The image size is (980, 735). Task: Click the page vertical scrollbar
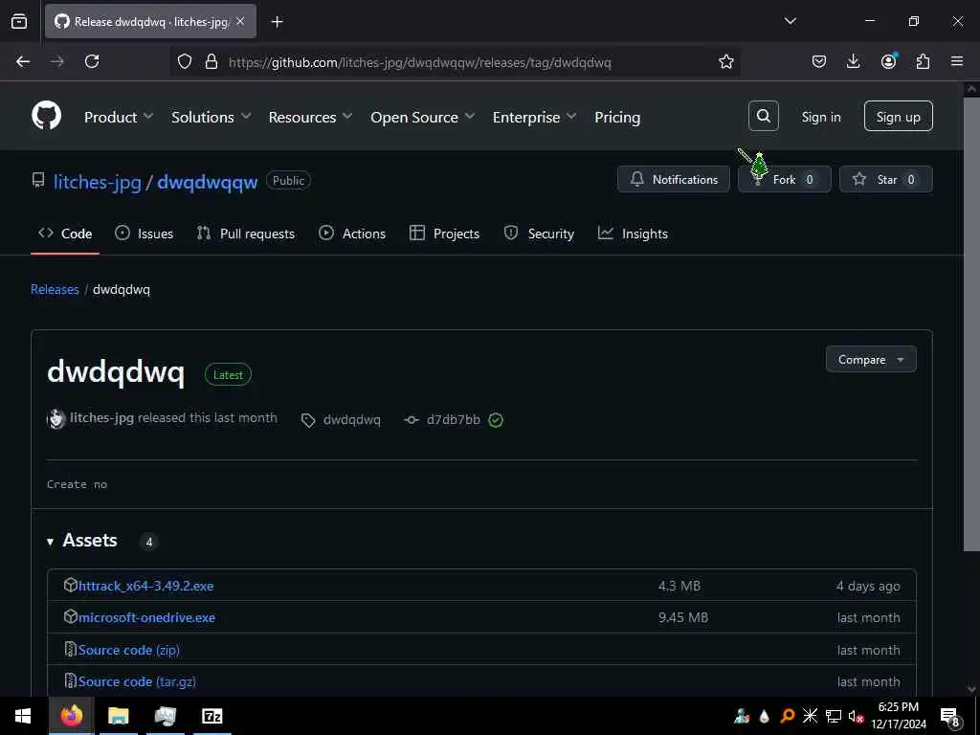(970, 325)
